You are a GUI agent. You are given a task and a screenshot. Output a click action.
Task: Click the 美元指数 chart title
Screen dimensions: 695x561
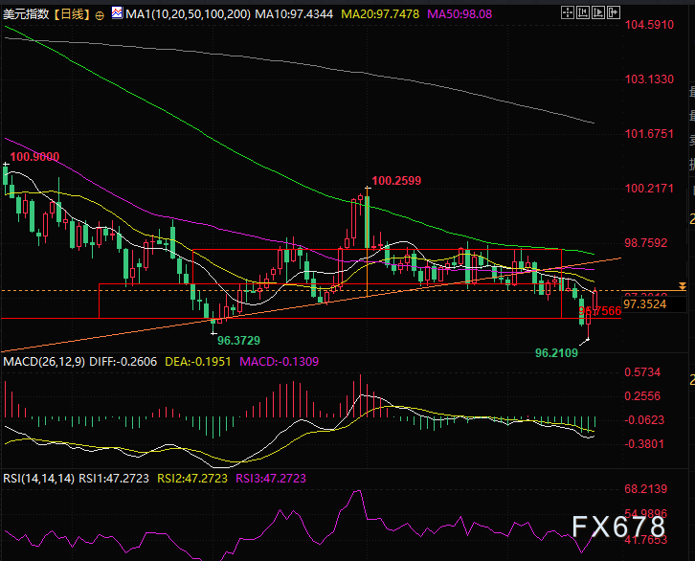(27, 14)
